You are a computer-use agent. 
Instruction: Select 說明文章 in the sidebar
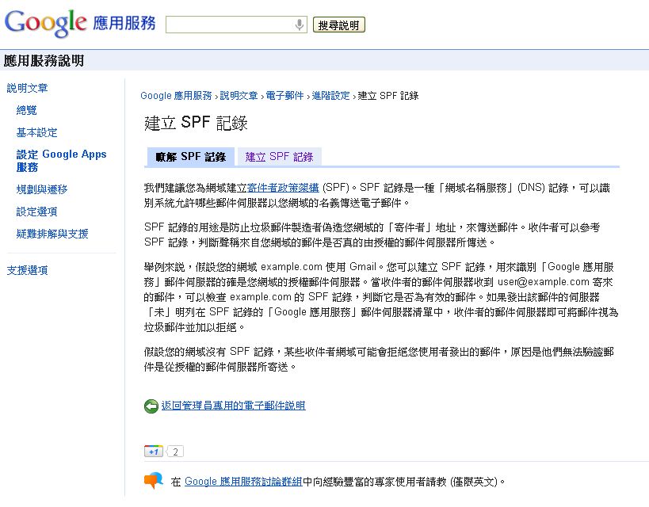tap(27, 88)
